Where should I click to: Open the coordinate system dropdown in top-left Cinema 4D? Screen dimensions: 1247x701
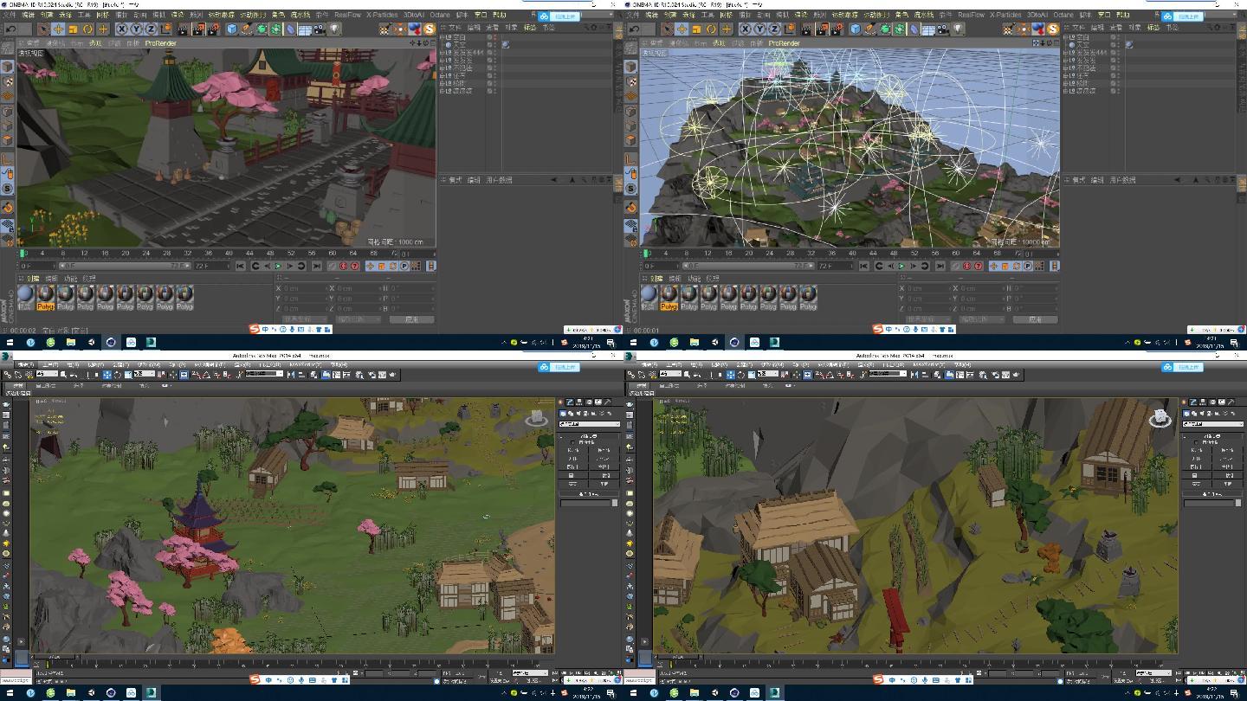(303, 319)
